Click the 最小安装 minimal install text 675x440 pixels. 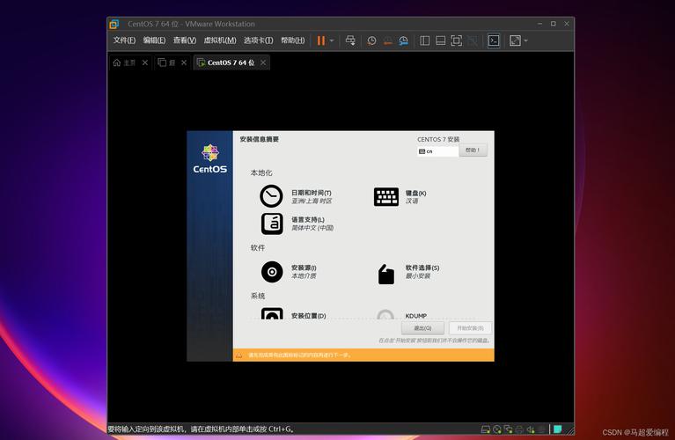coord(417,276)
